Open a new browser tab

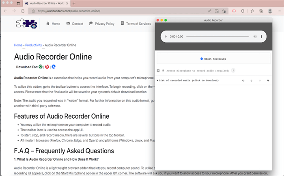(x=74, y=3)
